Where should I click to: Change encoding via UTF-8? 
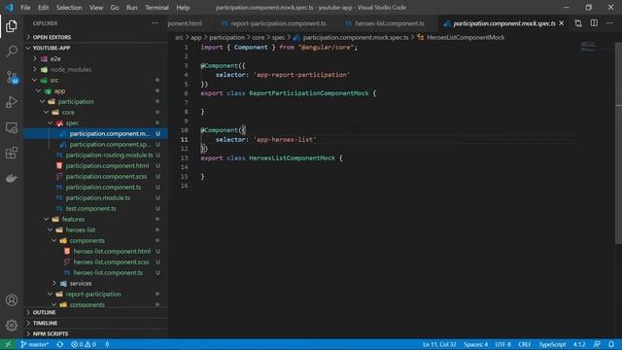[503, 344]
